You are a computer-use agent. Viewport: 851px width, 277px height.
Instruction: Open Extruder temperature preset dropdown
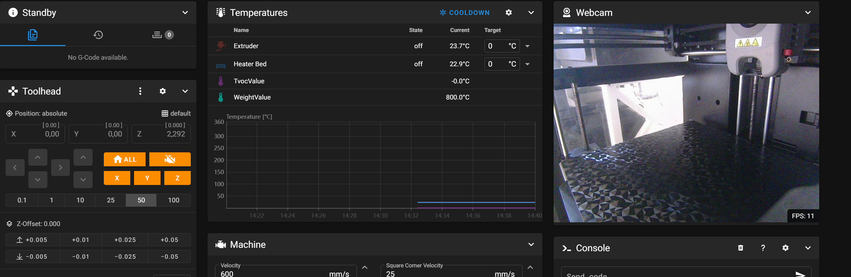point(527,46)
